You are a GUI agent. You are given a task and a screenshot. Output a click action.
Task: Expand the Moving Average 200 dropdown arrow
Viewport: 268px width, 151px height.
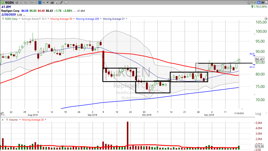click(x=101, y=19)
